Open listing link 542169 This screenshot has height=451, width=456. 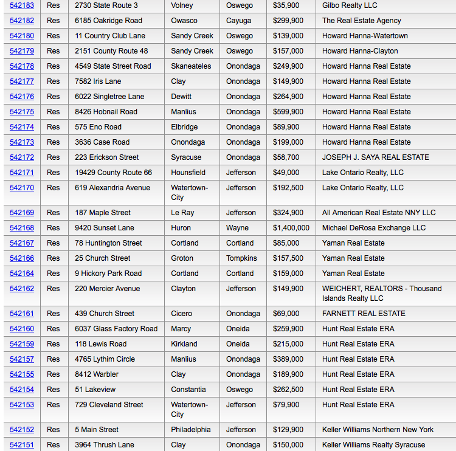click(x=22, y=213)
